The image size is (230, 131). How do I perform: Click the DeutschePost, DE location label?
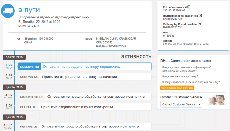tap(32, 97)
